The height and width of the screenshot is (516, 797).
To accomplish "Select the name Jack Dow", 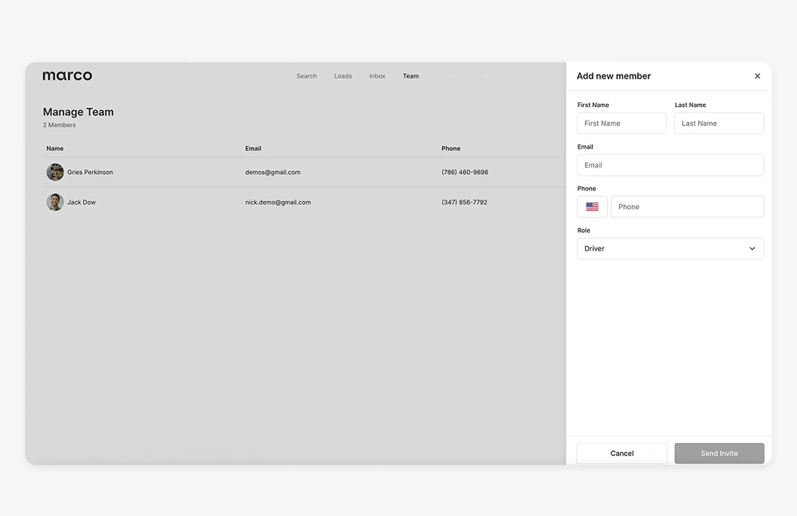I will pos(81,202).
